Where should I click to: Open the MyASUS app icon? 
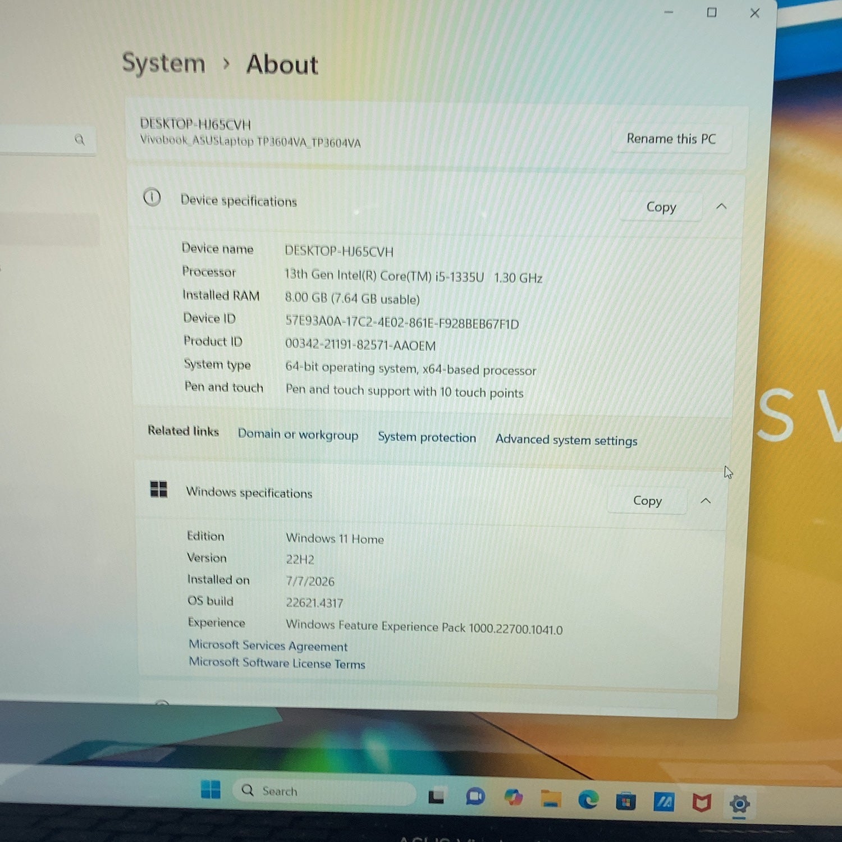tap(664, 803)
